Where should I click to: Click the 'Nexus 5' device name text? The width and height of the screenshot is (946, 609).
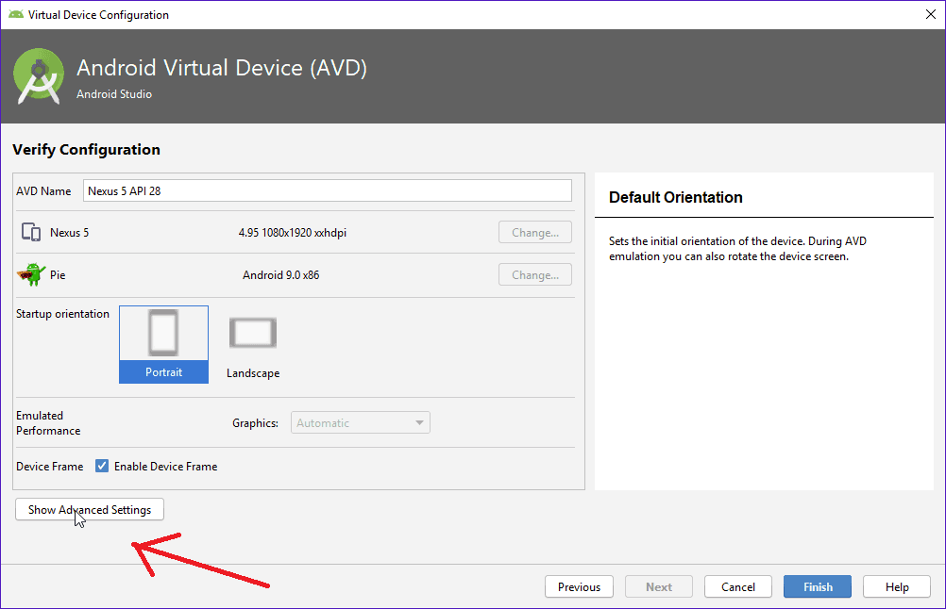click(x=69, y=233)
